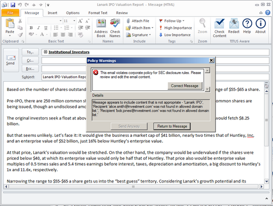The image size is (273, 206).
Task: Open Follow Up flag menu
Action: point(171,21)
